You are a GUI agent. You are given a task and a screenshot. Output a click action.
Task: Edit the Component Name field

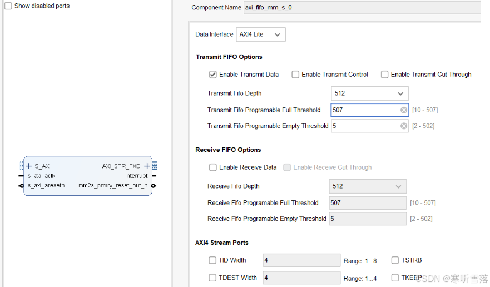(x=362, y=7)
